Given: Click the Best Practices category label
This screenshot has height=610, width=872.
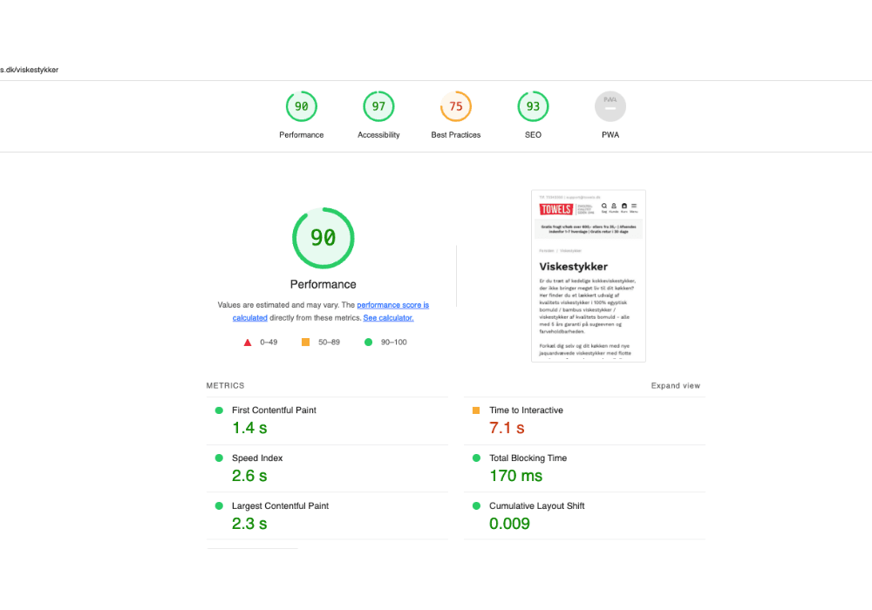Looking at the screenshot, I should (455, 135).
